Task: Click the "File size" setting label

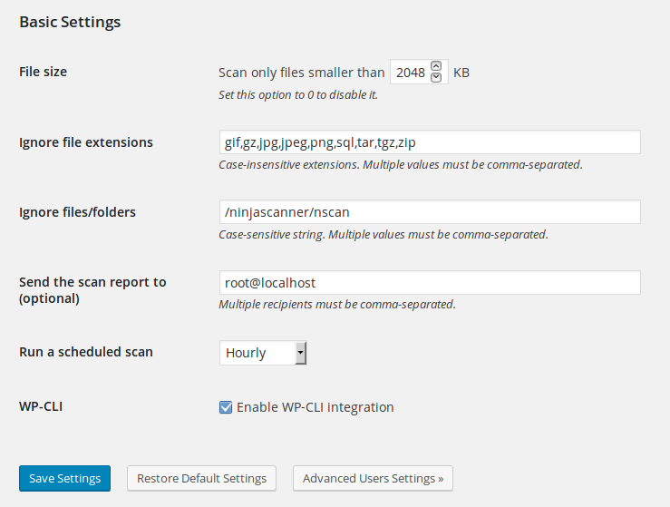Action: [x=43, y=72]
